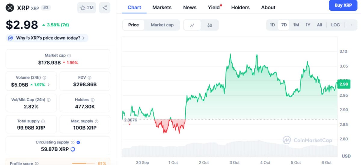The image size is (361, 165).
Task: Open the three-dot chart options menu
Action: (x=351, y=25)
